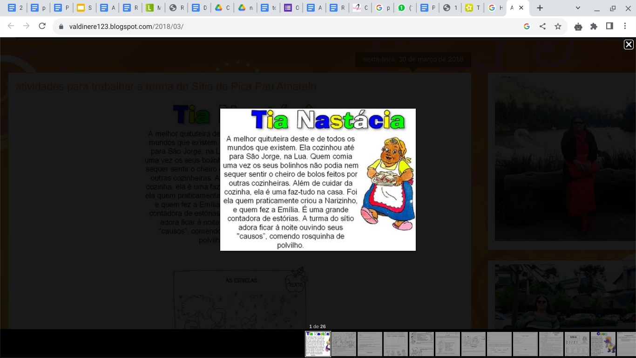Switch to the Docs tab labeled lowercase p
The width and height of the screenshot is (636, 358).
coord(38,8)
